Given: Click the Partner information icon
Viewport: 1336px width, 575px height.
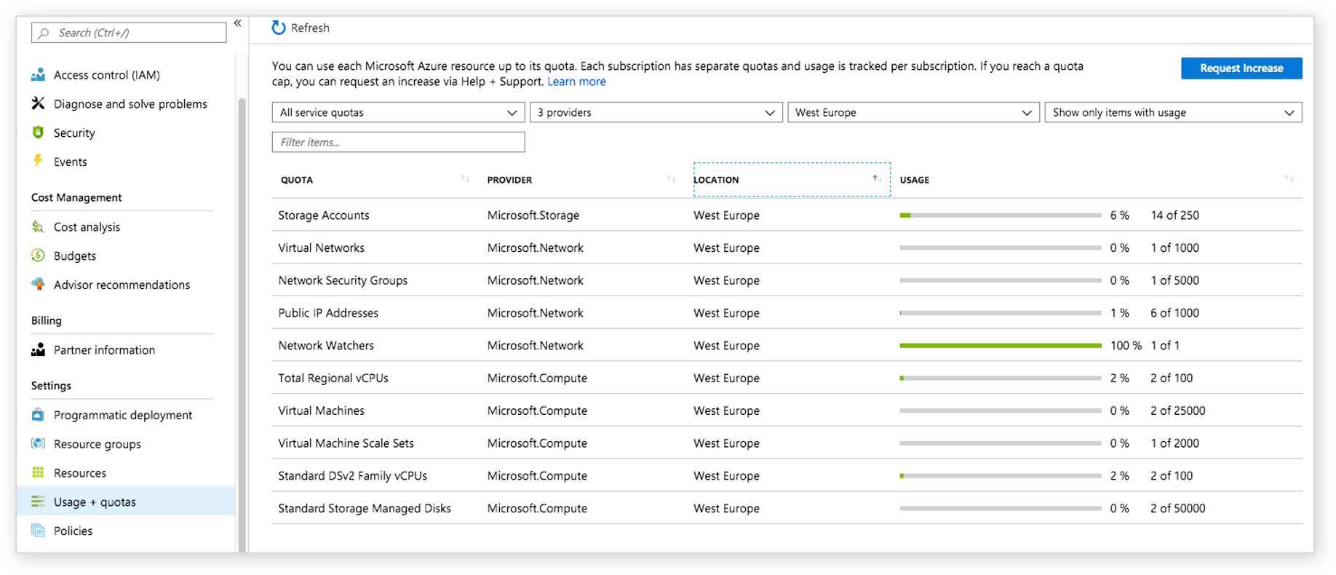Looking at the screenshot, I should pyautogui.click(x=39, y=349).
